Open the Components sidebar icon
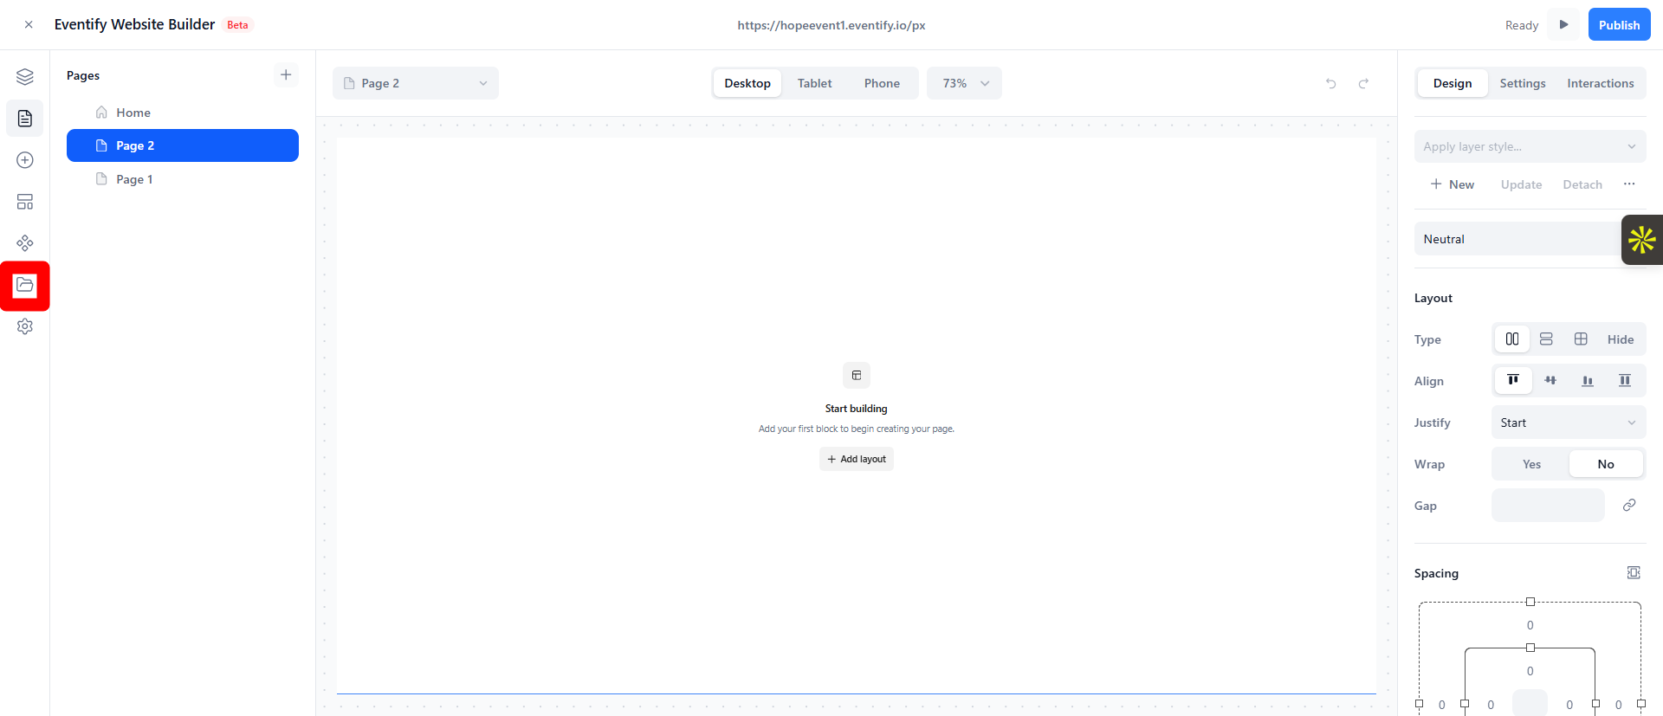Viewport: 1663px width, 716px height. 25,243
